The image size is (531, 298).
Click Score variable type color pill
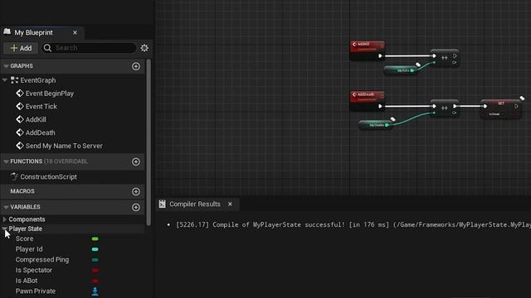point(95,239)
